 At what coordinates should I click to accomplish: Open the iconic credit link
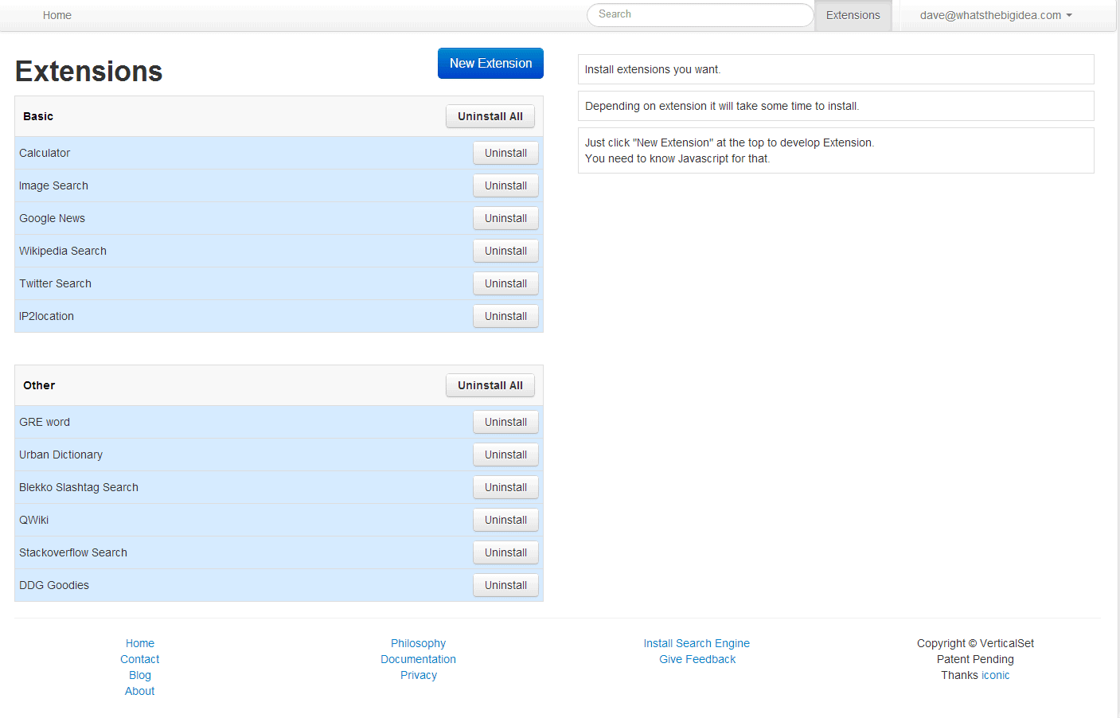point(996,675)
